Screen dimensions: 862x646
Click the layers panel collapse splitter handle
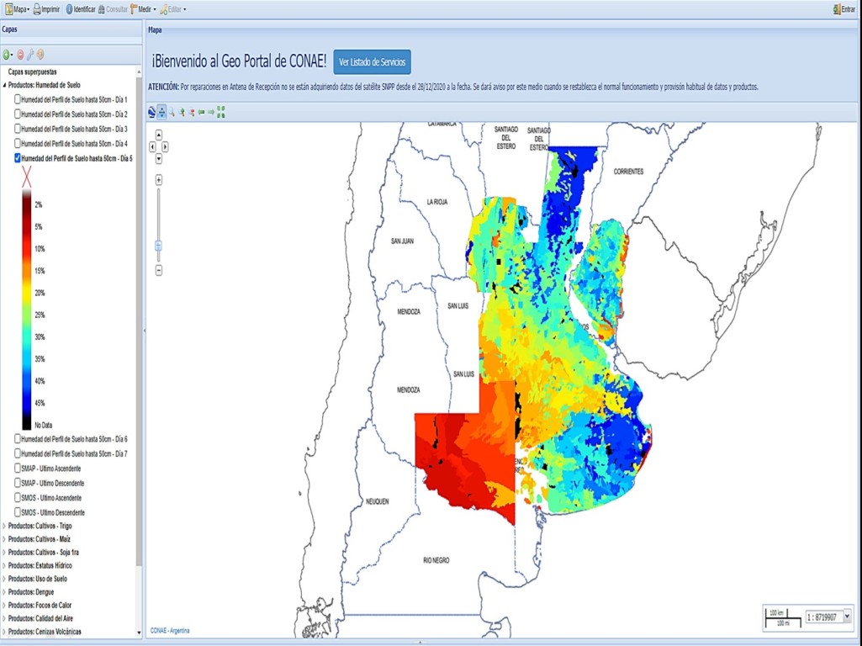point(144,331)
